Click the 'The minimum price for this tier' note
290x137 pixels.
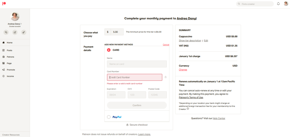[144, 32]
